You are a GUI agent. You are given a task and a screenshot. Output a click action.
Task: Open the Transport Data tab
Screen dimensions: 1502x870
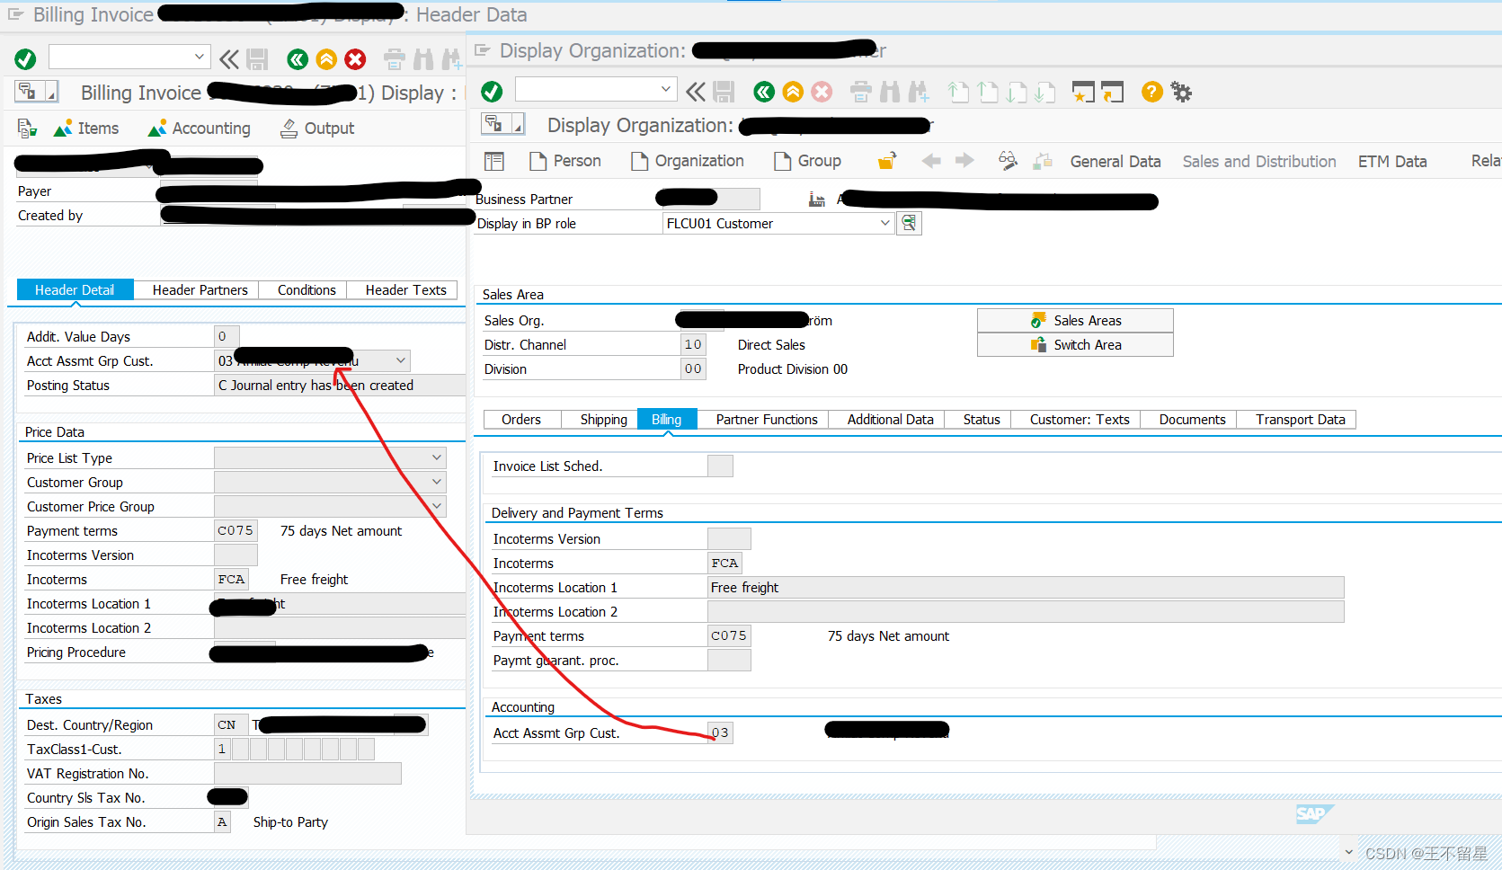pos(1300,420)
